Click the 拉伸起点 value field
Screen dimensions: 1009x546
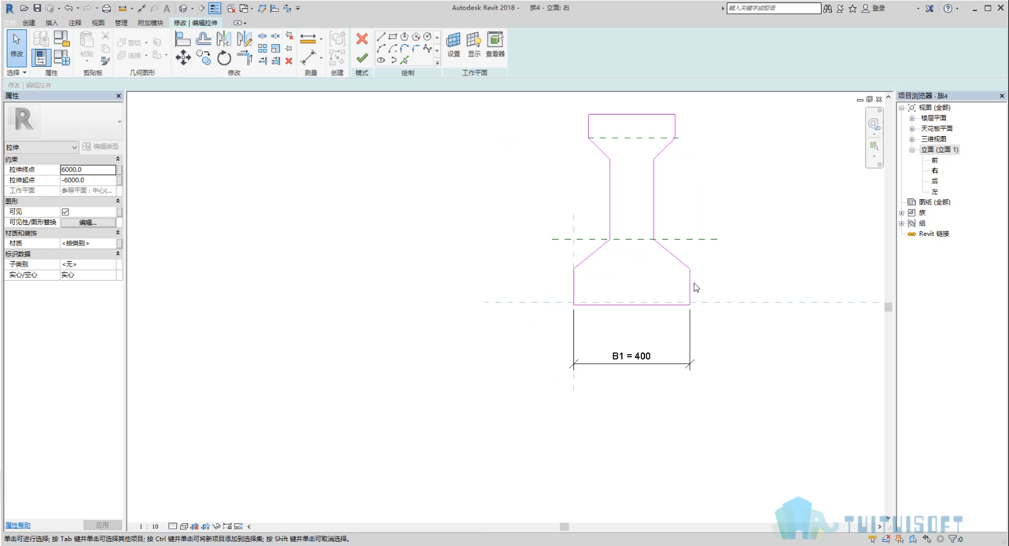(x=88, y=180)
